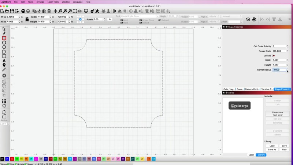The width and height of the screenshot is (293, 165).
Task: Choose the Edit Text tool
Action: 4,60
